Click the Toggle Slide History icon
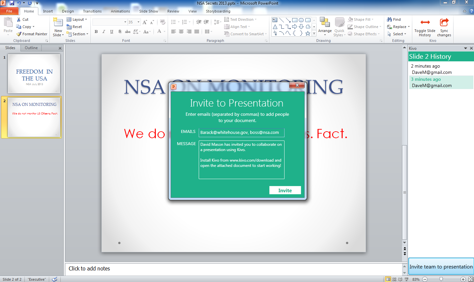 [x=425, y=23]
